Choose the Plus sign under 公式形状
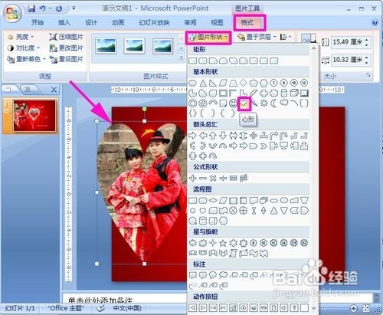The height and width of the screenshot is (315, 383). click(x=192, y=178)
